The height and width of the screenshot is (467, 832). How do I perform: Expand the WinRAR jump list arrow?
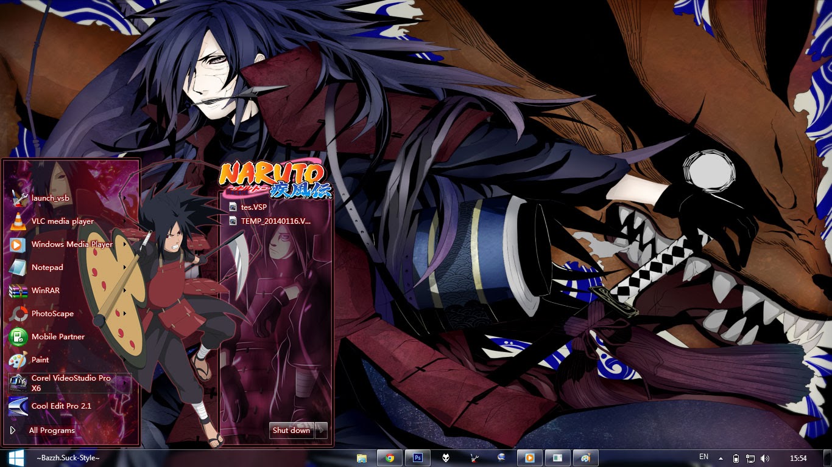[125, 291]
